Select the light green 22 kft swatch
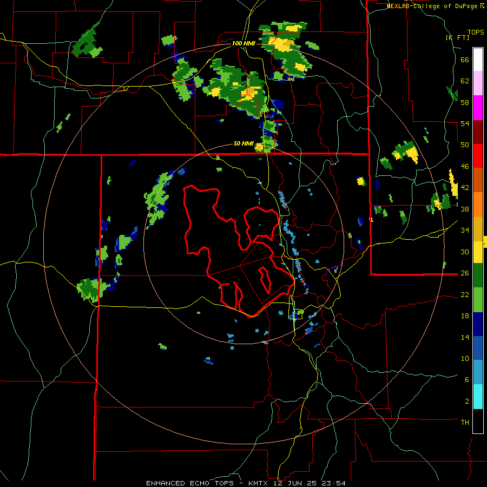This screenshot has width=487, height=487. [x=478, y=300]
